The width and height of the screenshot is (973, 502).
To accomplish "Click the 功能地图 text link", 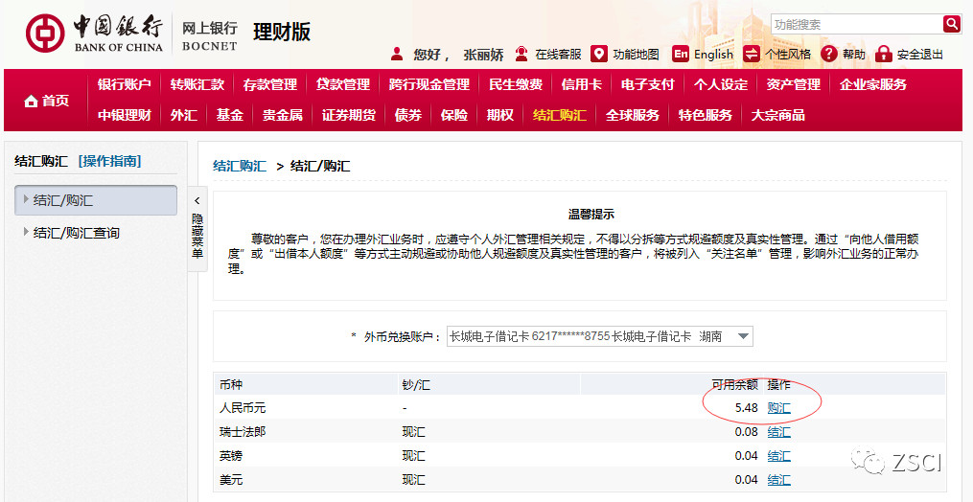I will [x=637, y=55].
